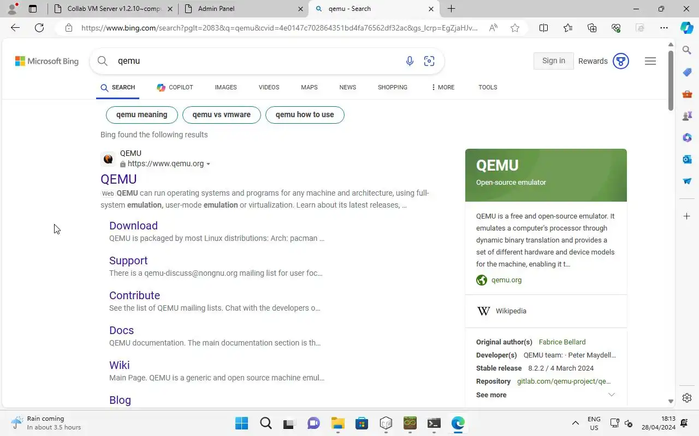
Task: Open visual search camera icon
Action: [429, 61]
